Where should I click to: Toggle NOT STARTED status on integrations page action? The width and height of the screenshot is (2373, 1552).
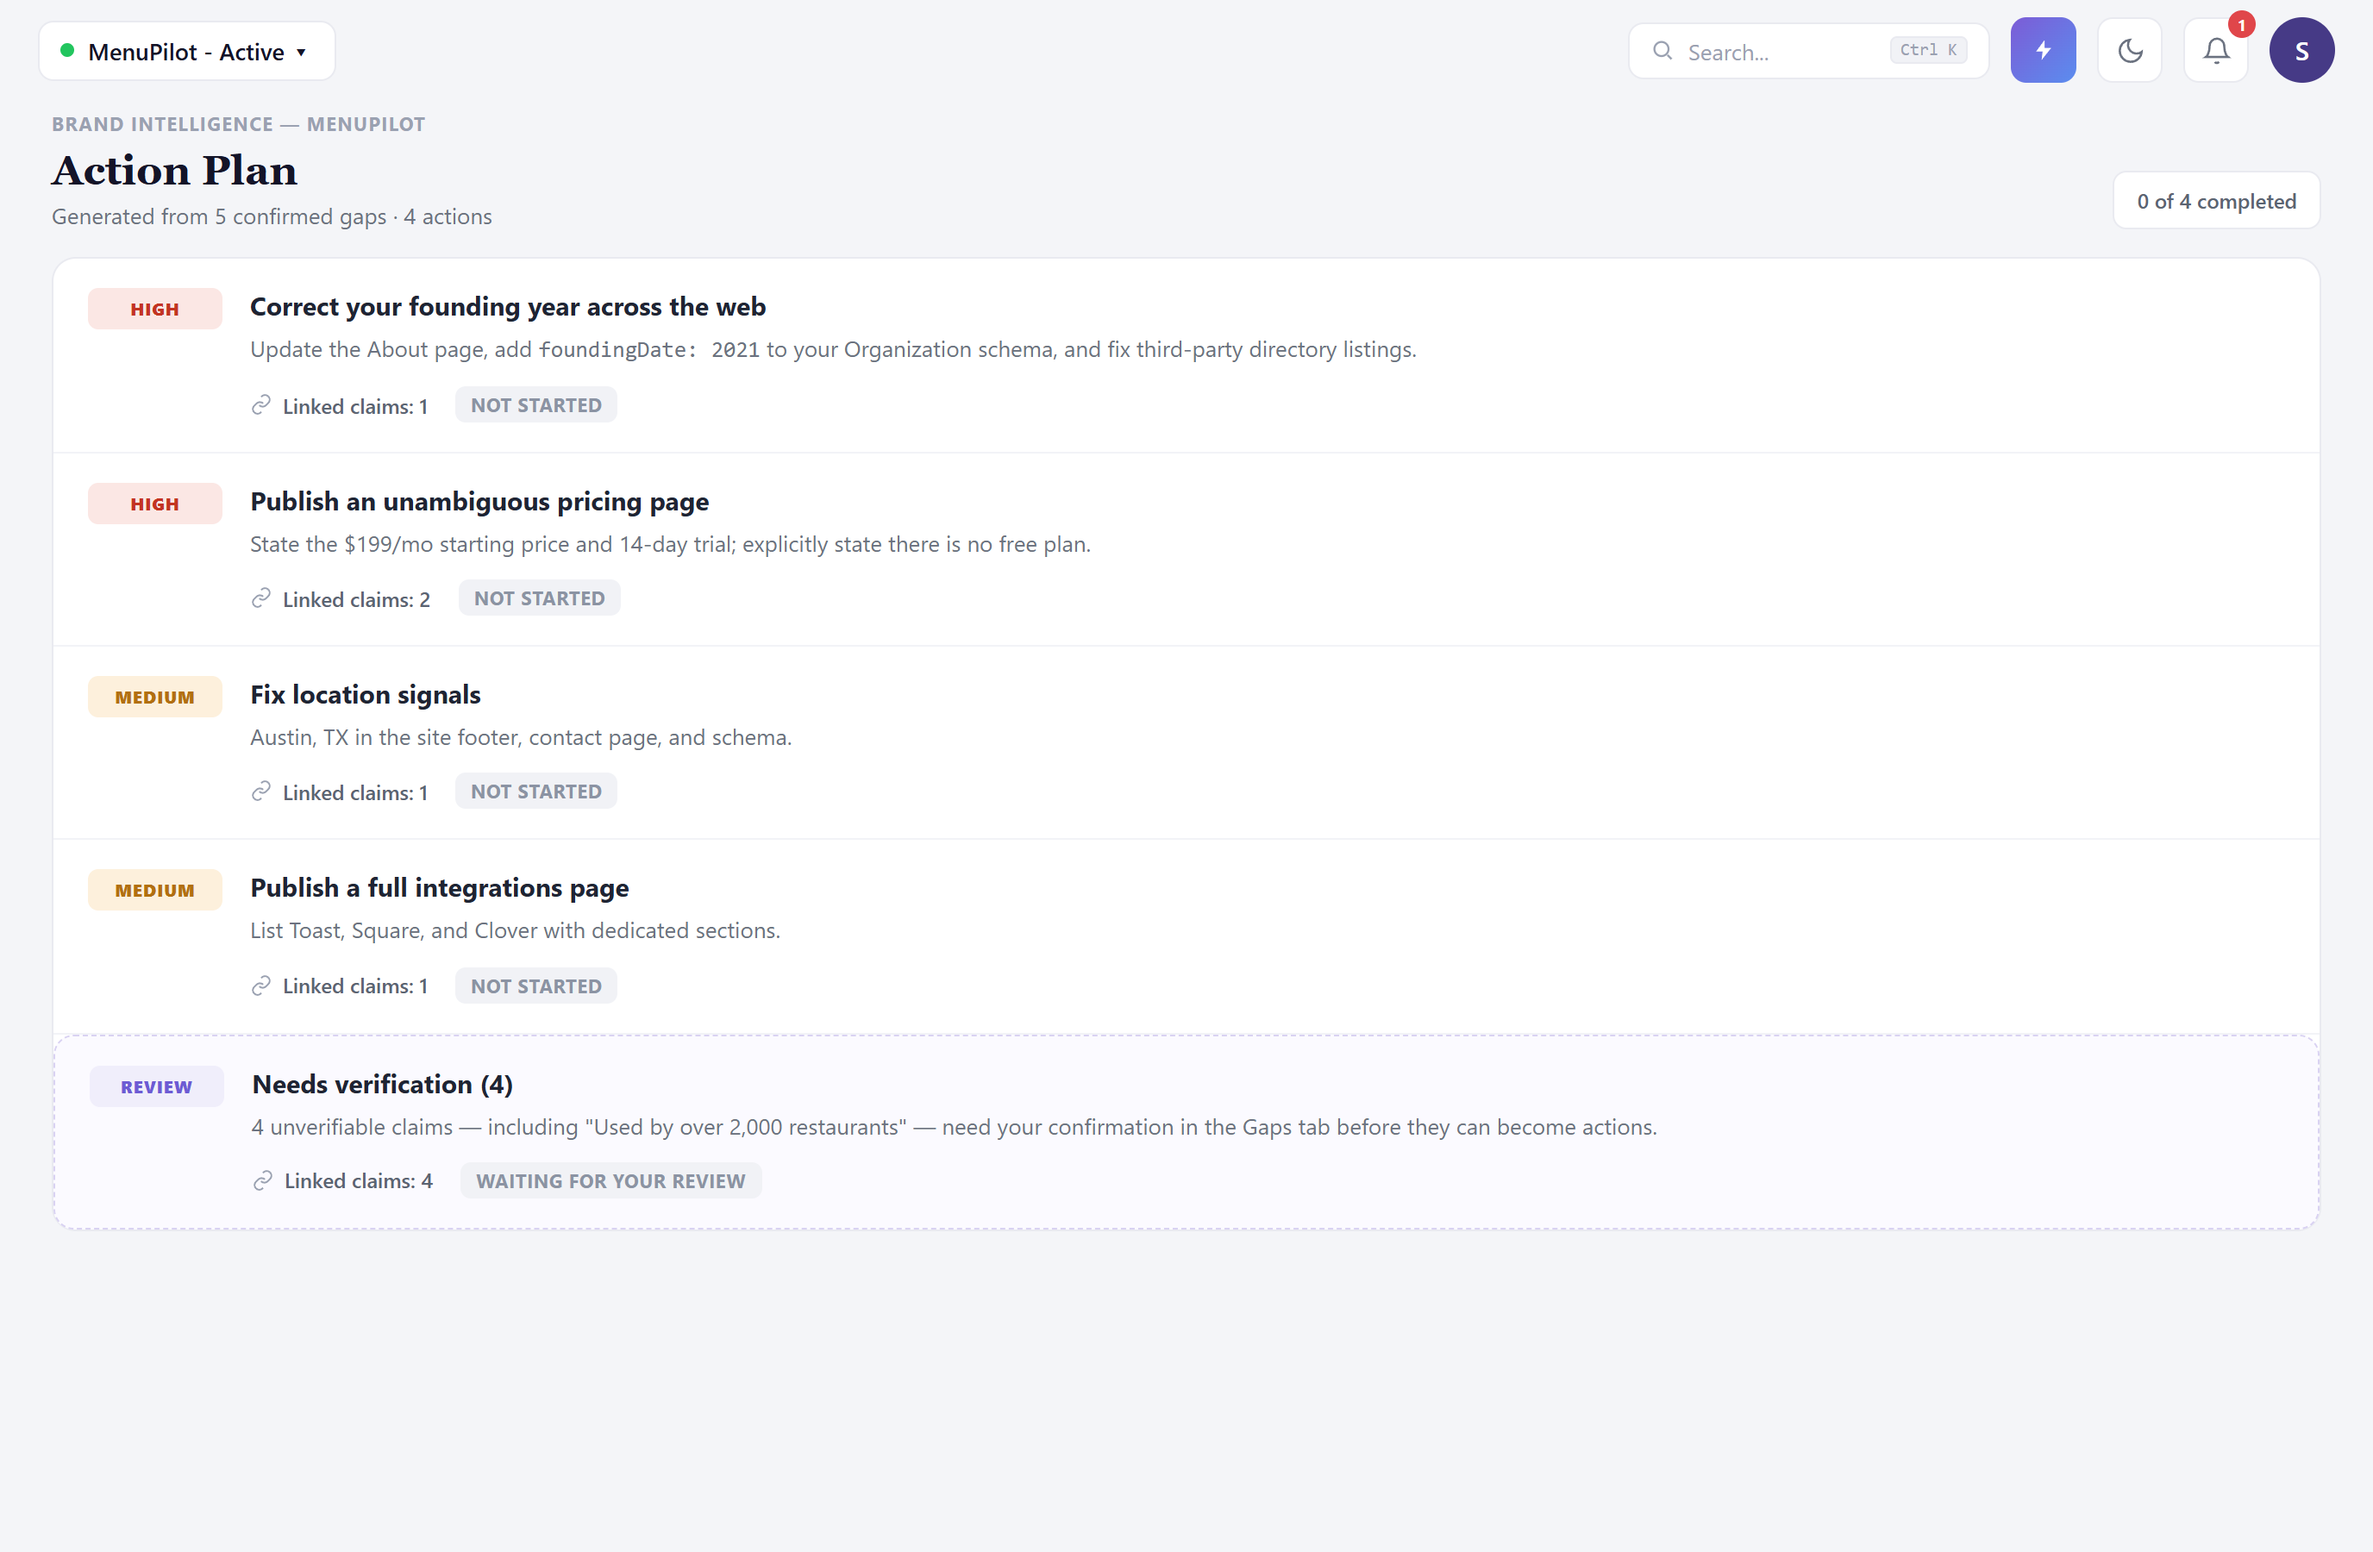(536, 986)
